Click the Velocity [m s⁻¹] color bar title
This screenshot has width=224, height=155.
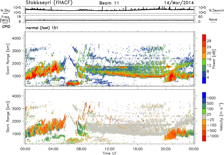click(221, 117)
